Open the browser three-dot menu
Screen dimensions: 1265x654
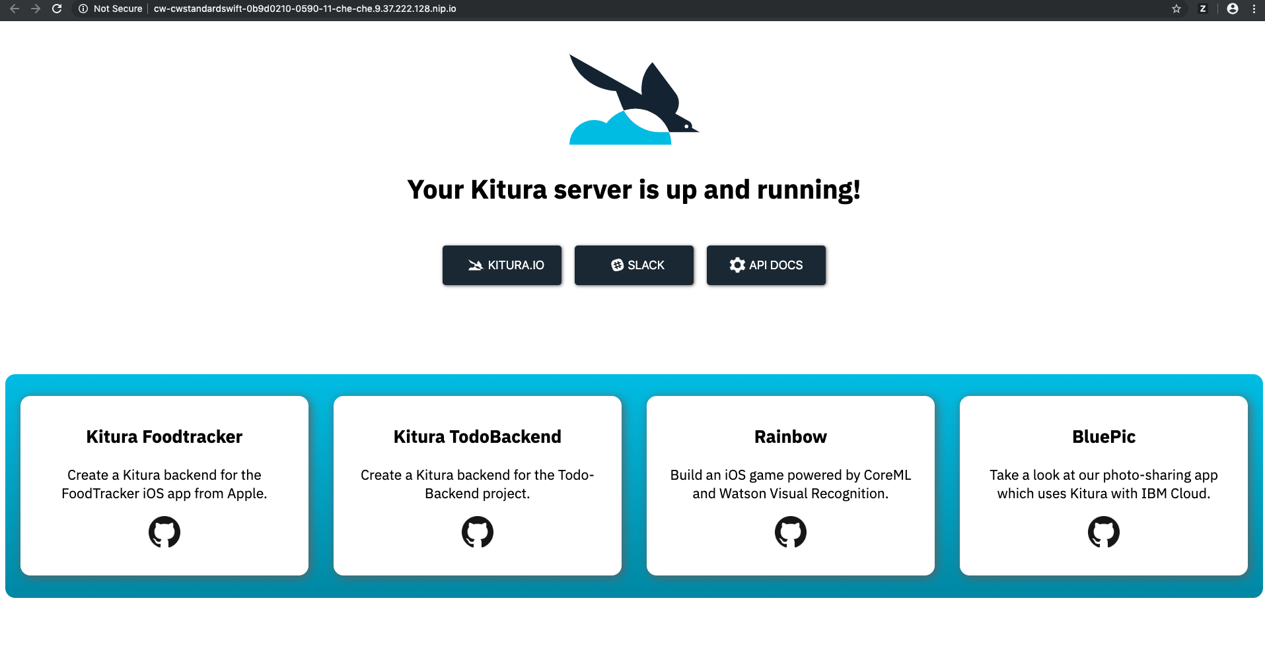(x=1254, y=9)
